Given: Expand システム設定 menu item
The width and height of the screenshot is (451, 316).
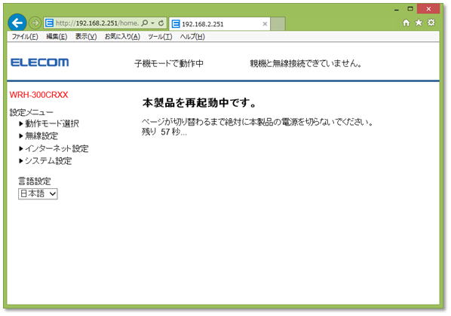Looking at the screenshot, I should point(45,161).
